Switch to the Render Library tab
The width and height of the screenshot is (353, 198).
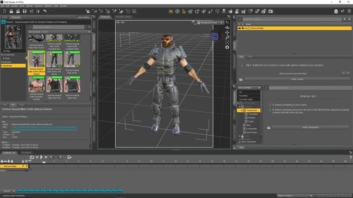[x=124, y=17]
